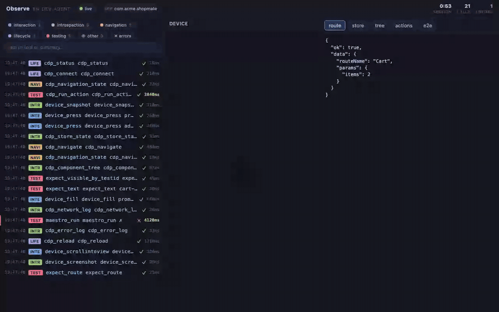Viewport: 499px width, 312px height.
Task: Toggle the other filter chip
Action: tap(93, 36)
